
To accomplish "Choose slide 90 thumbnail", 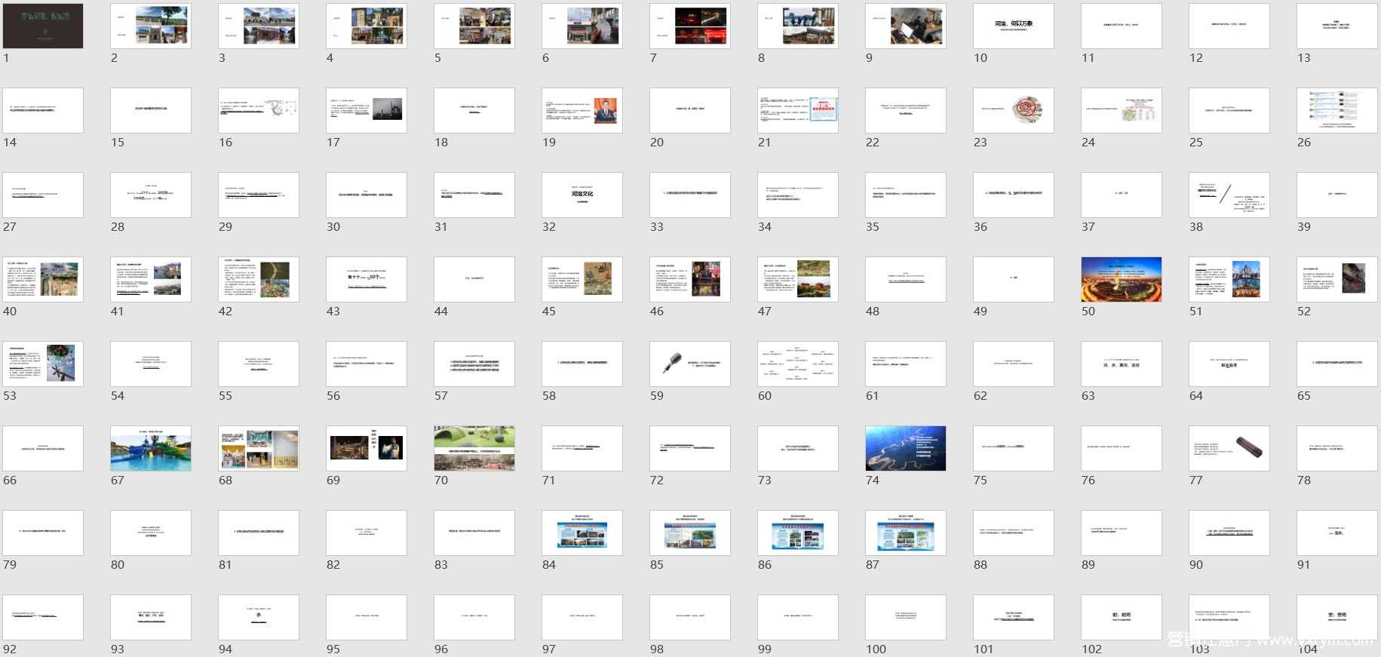I will pyautogui.click(x=1229, y=533).
